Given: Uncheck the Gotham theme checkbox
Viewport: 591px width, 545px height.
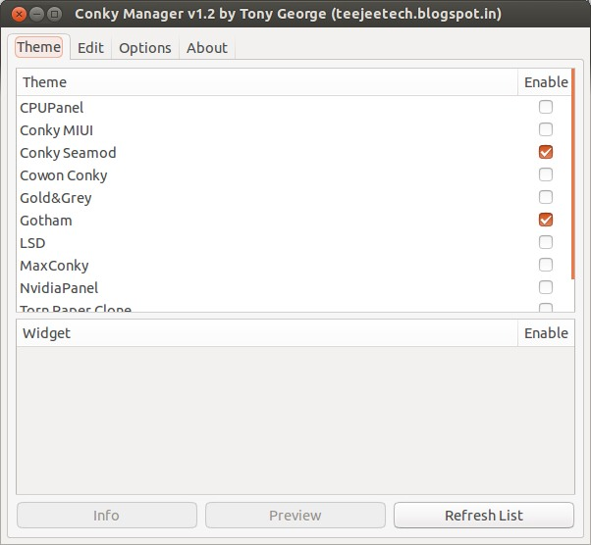Looking at the screenshot, I should (x=546, y=220).
